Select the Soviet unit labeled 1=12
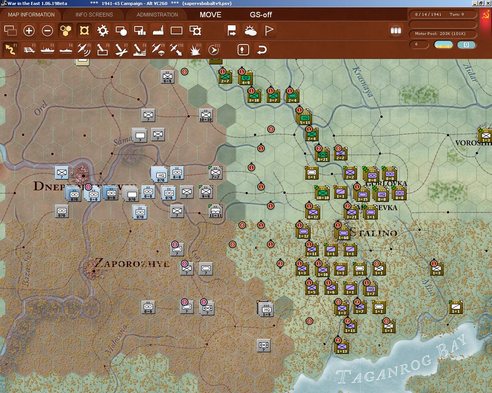 coord(303,231)
